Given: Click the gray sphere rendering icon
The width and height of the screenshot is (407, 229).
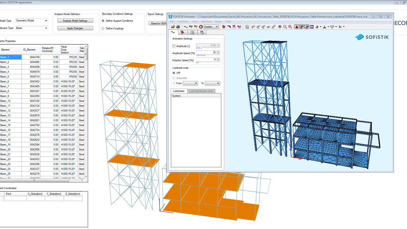Looking at the screenshot, I should [317, 27].
